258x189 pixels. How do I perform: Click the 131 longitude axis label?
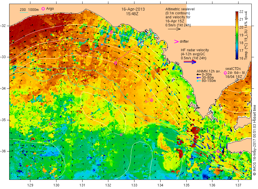pyautogui.click(x=82, y=185)
